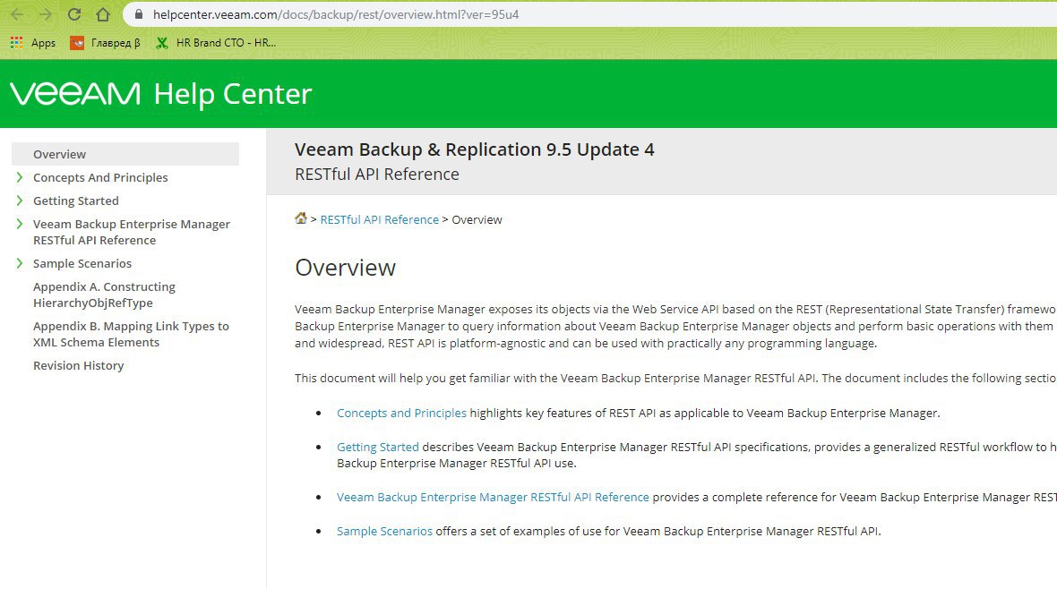Click the padlock site security icon

tap(139, 14)
